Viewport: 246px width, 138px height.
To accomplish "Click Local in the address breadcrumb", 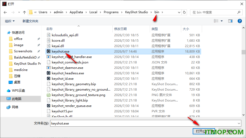I will [x=93, y=12].
